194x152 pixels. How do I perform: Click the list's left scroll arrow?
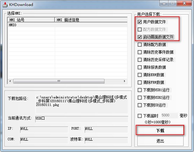tap(10, 81)
